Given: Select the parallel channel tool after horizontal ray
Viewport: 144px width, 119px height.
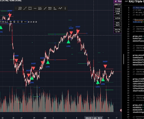Looking at the screenshot, I should (40, 8).
